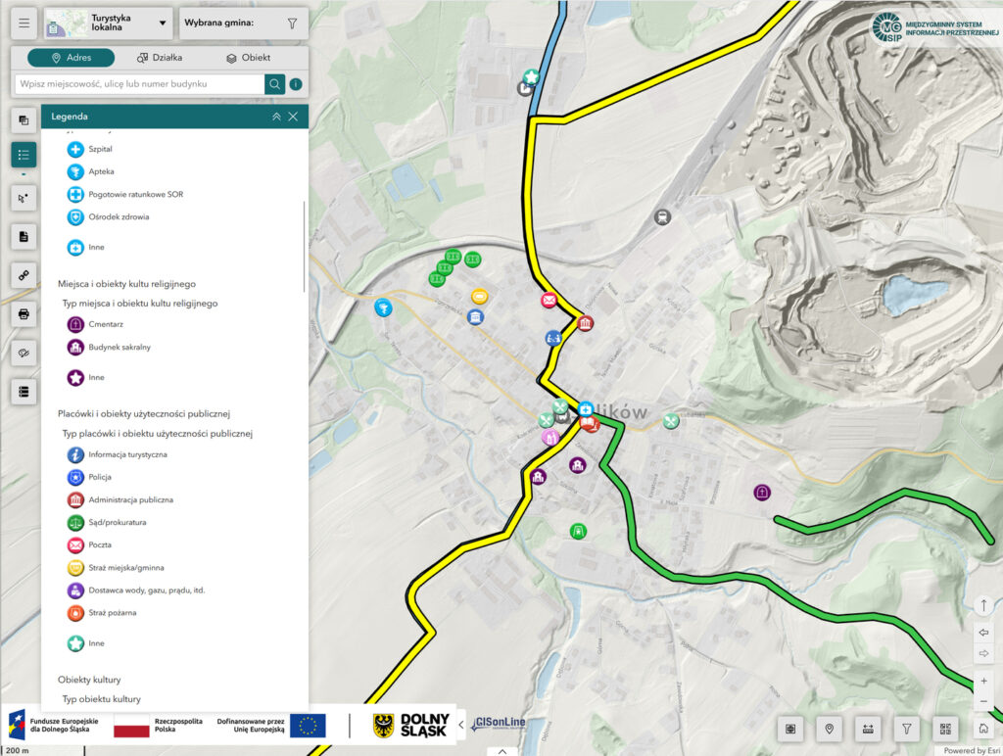Viewport: 1003px width, 756px height.
Task: Open the link share tool
Action: [24, 275]
